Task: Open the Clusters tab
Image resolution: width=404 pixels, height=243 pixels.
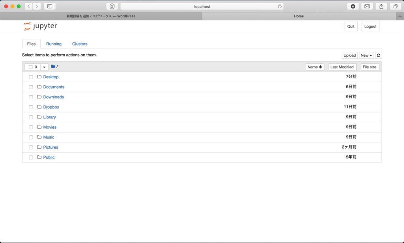Action: 80,44
